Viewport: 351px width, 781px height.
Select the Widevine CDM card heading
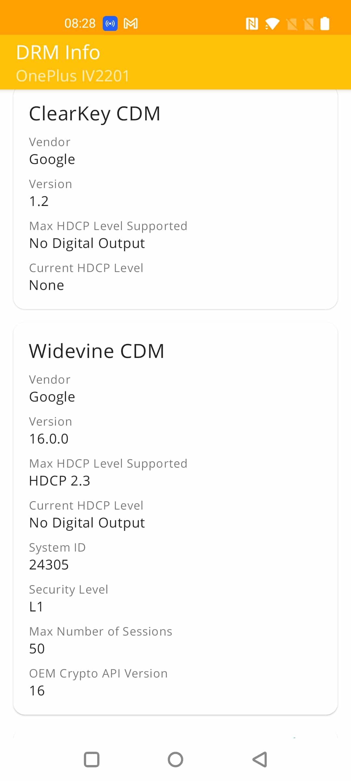click(97, 351)
